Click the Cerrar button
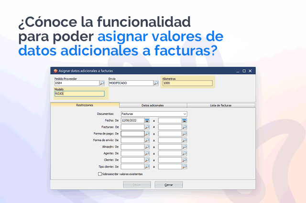 168,184
